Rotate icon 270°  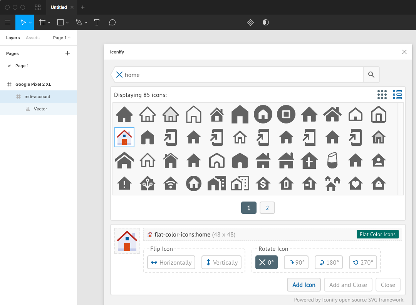pos(363,262)
